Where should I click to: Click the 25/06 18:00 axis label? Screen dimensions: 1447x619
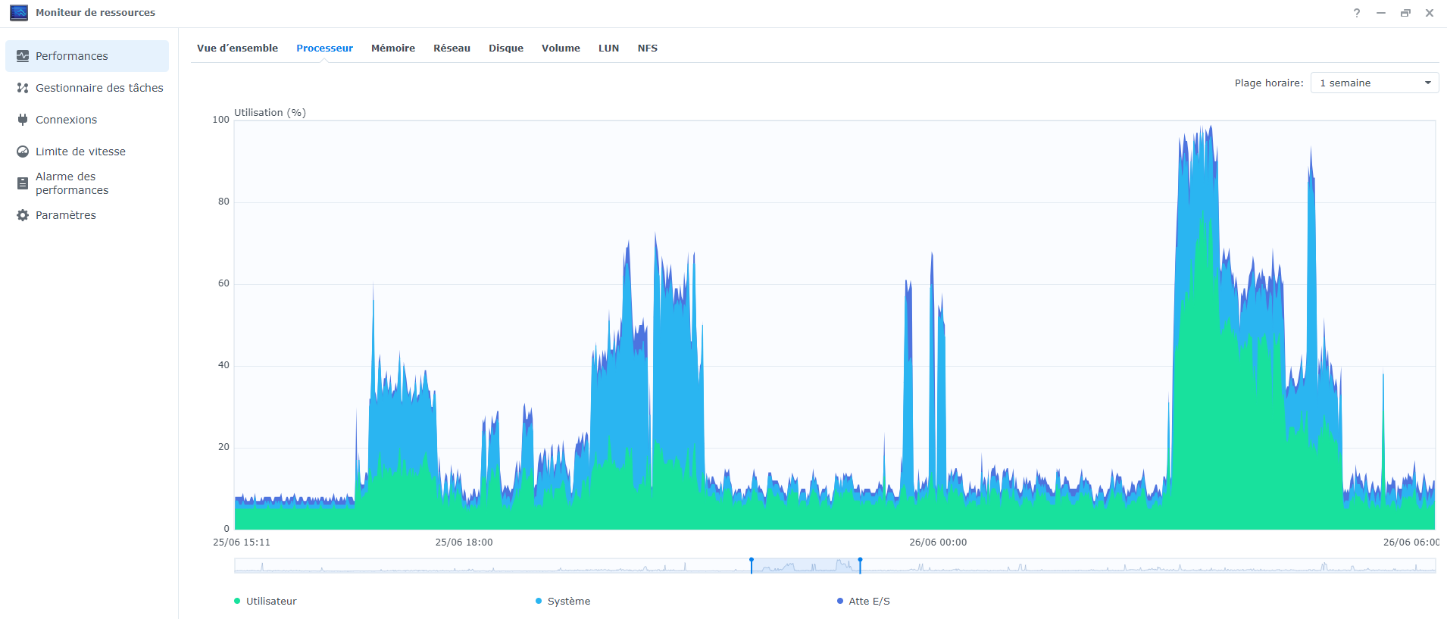464,542
